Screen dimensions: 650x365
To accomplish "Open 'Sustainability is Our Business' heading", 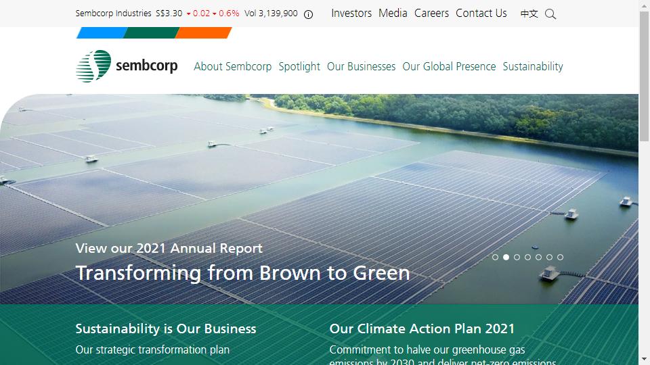I will 166,328.
